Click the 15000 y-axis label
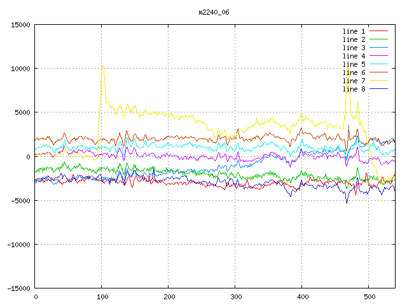The height and width of the screenshot is (305, 407). (x=20, y=25)
